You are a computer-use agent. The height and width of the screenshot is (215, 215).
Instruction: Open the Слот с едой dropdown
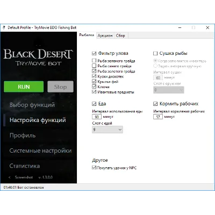point(107,130)
